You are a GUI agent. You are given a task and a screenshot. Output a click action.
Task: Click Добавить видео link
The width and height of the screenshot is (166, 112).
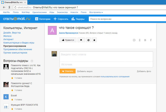[x=85, y=71]
